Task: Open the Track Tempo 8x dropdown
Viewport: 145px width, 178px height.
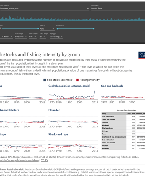Action: [43, 37]
